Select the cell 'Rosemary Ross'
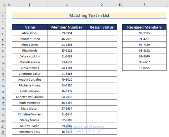Screen dimensions: 169x137 click(x=30, y=132)
